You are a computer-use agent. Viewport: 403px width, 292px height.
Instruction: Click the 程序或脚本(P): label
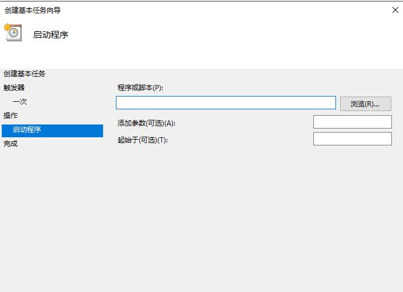[x=140, y=88]
